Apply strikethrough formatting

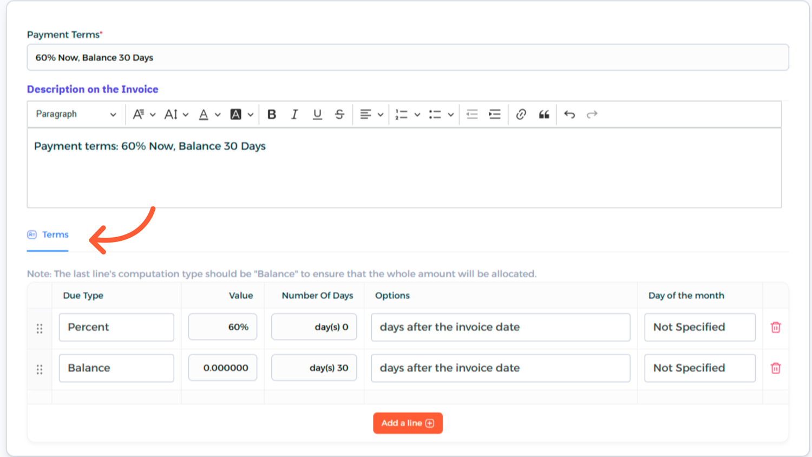[339, 114]
